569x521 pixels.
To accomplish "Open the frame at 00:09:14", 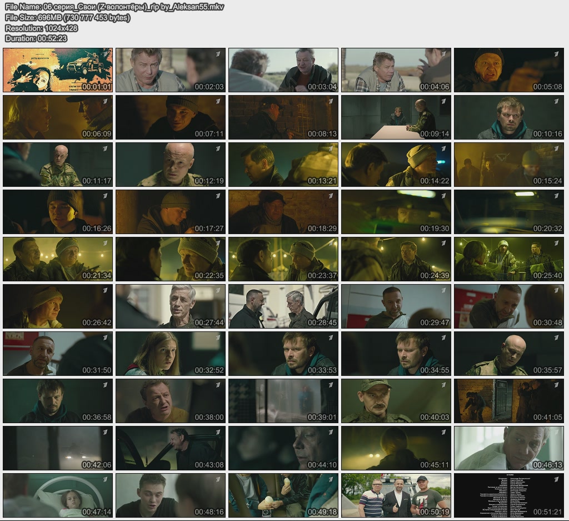I will [x=396, y=117].
